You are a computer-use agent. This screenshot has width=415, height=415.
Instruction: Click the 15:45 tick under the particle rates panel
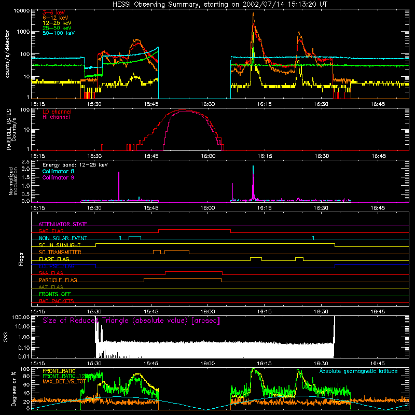(x=151, y=156)
